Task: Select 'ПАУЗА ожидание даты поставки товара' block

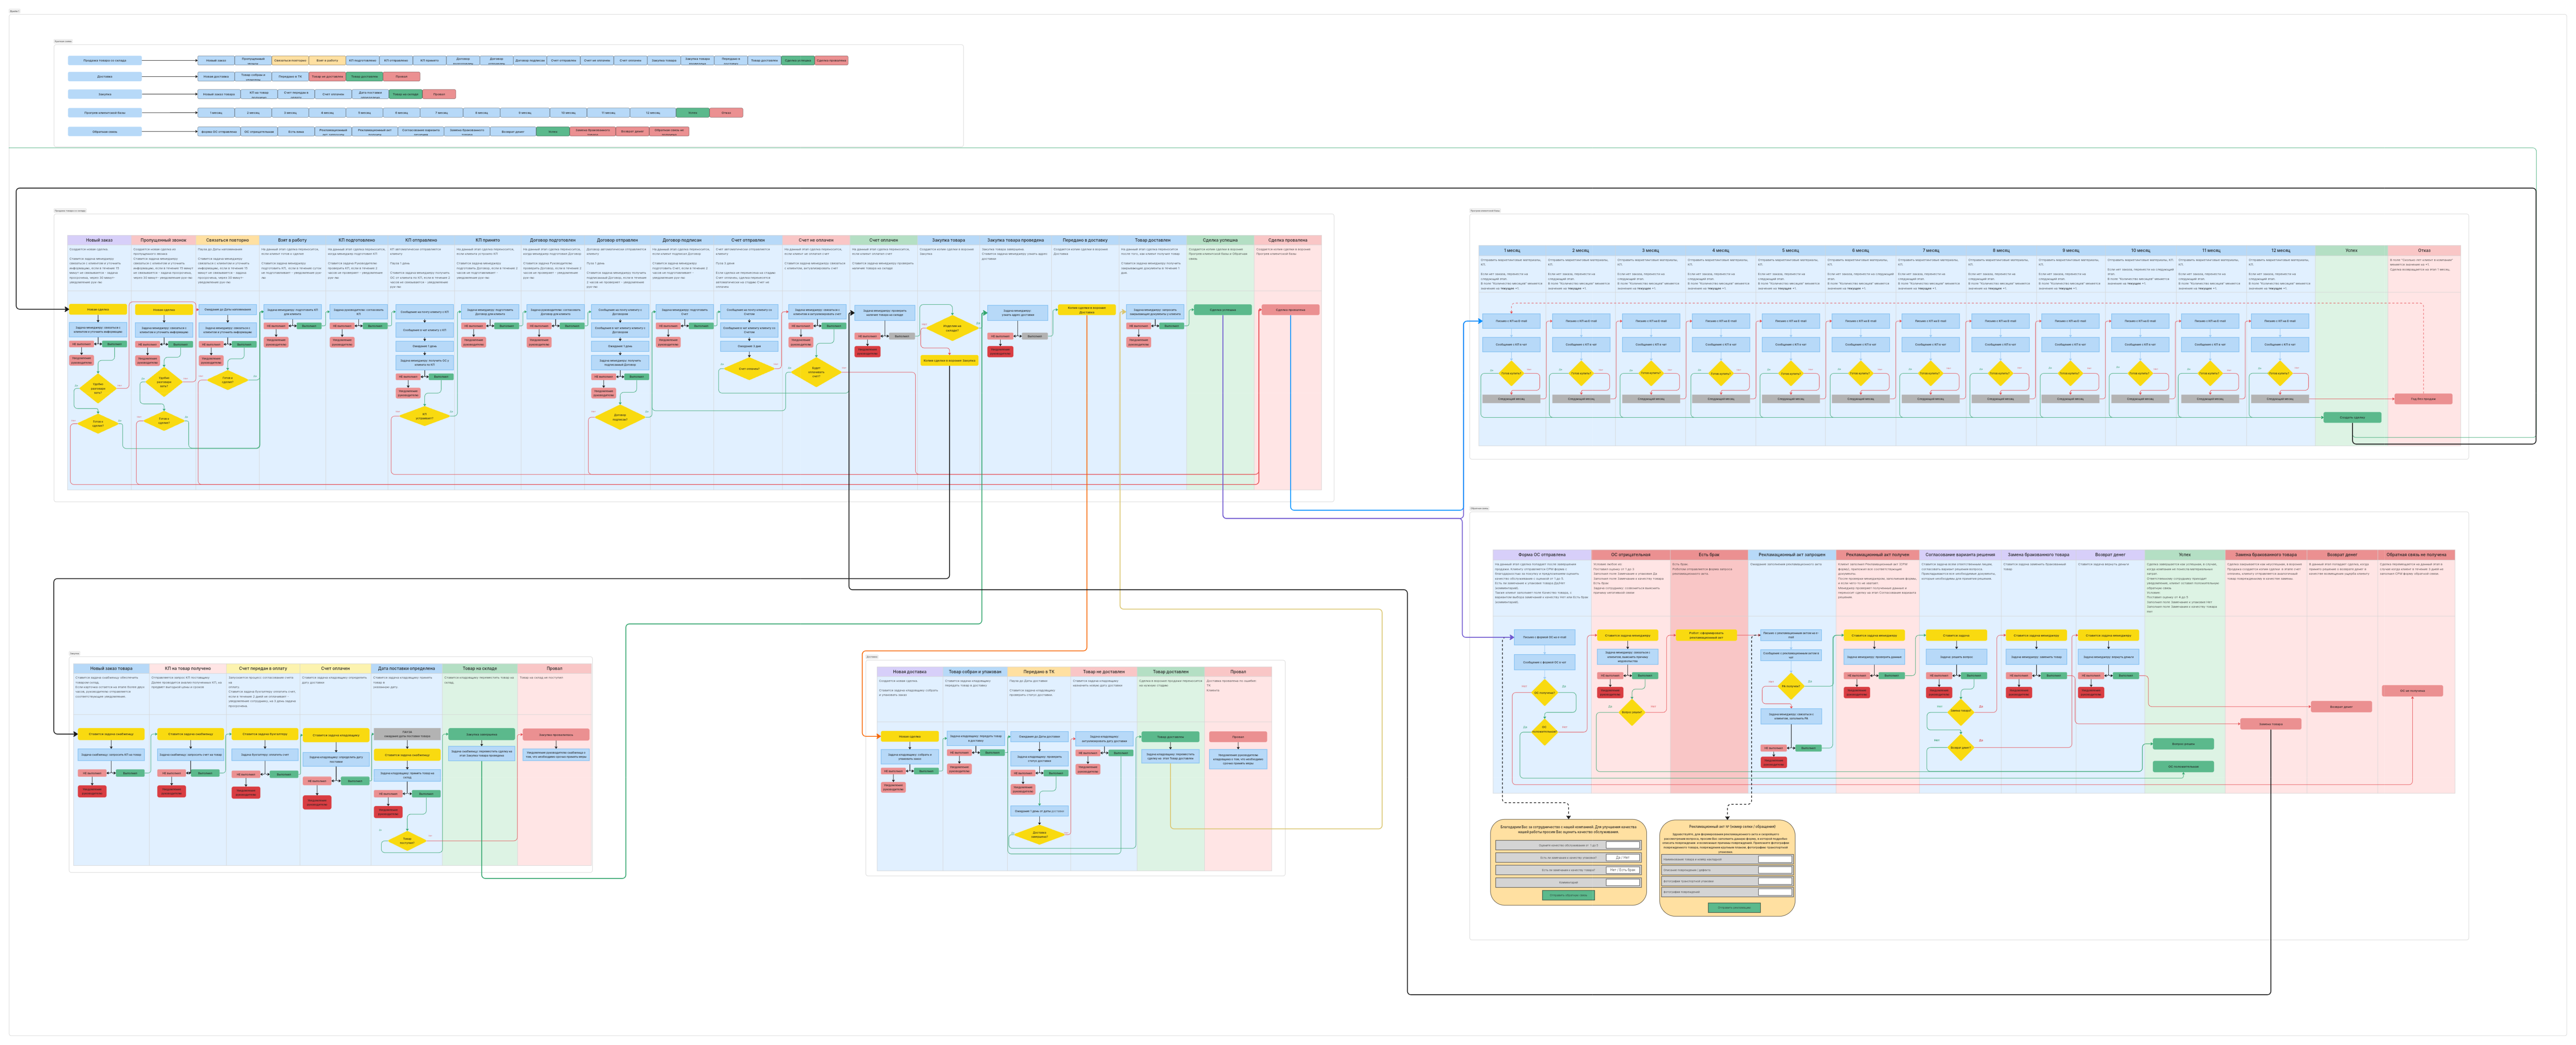Action: (x=408, y=734)
